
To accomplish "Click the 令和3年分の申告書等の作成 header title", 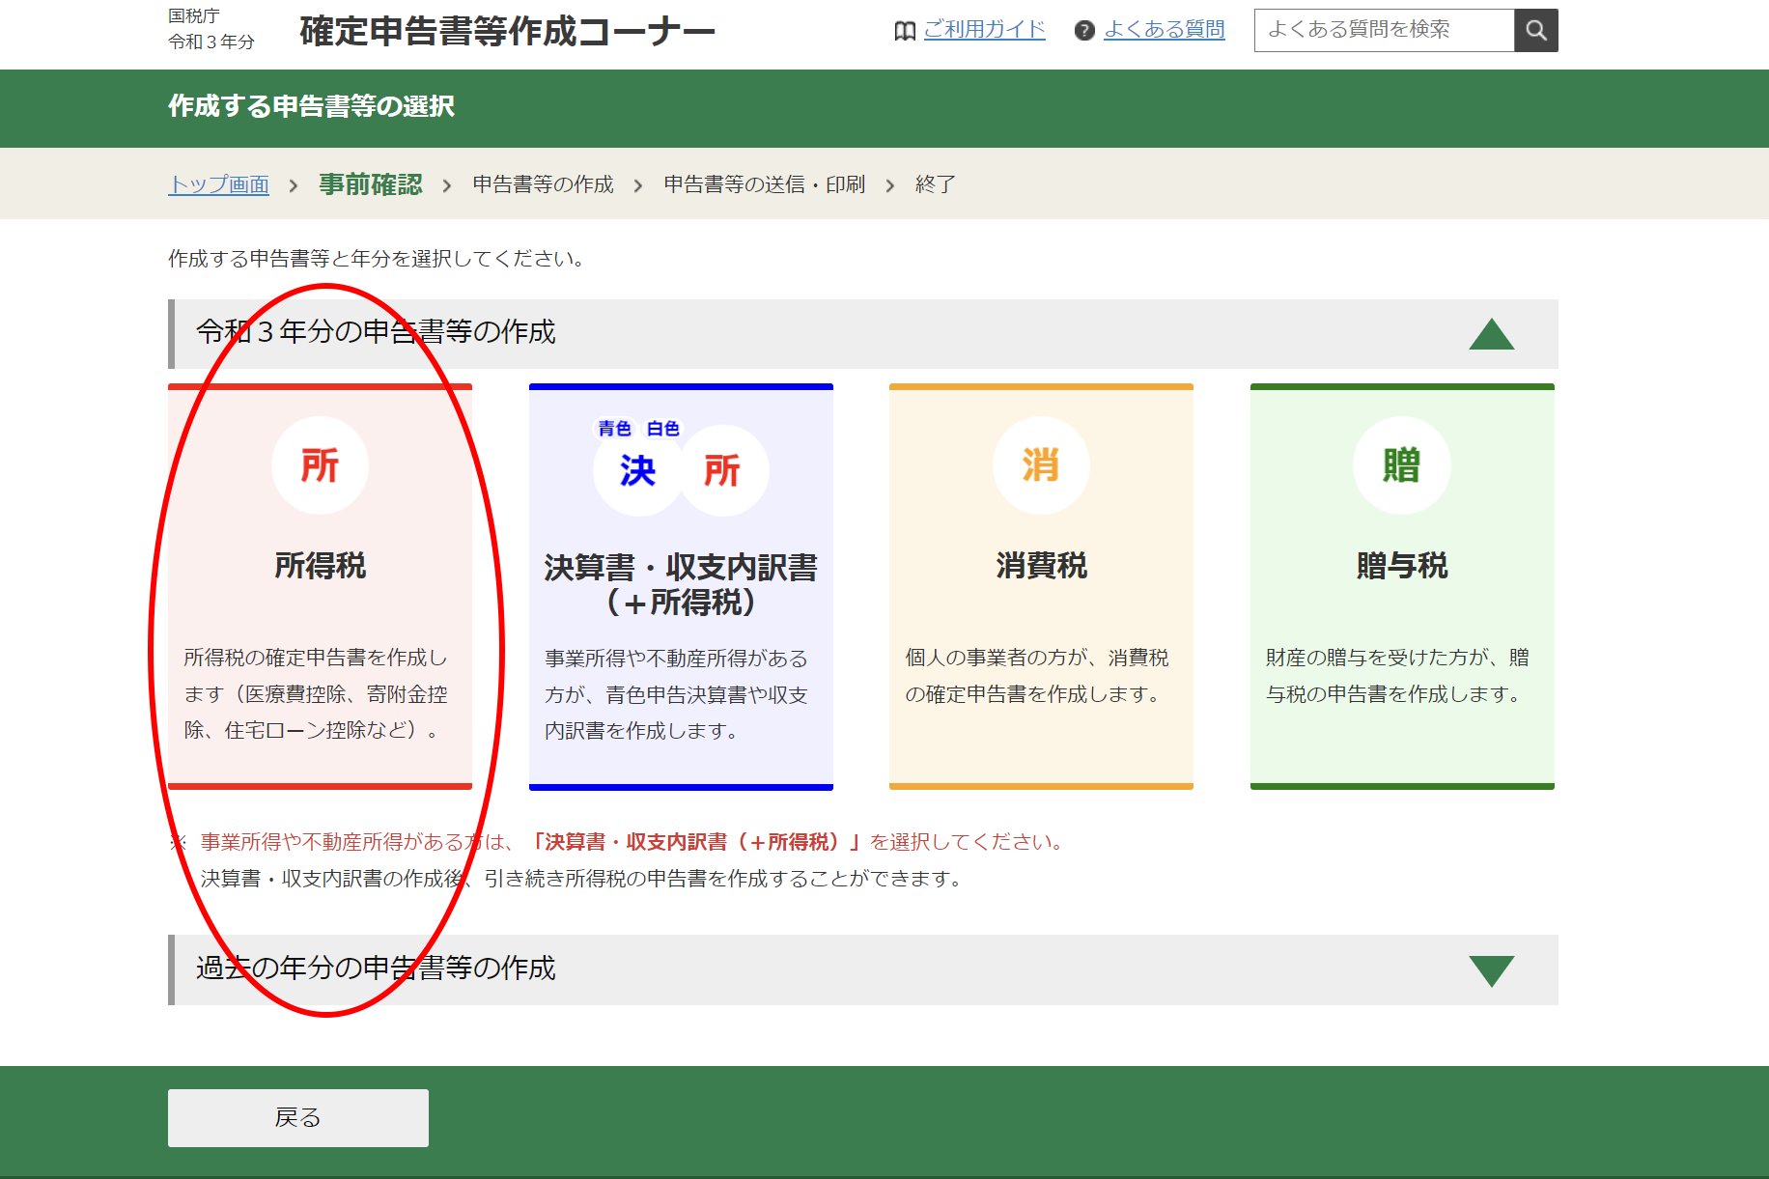I will coord(376,332).
